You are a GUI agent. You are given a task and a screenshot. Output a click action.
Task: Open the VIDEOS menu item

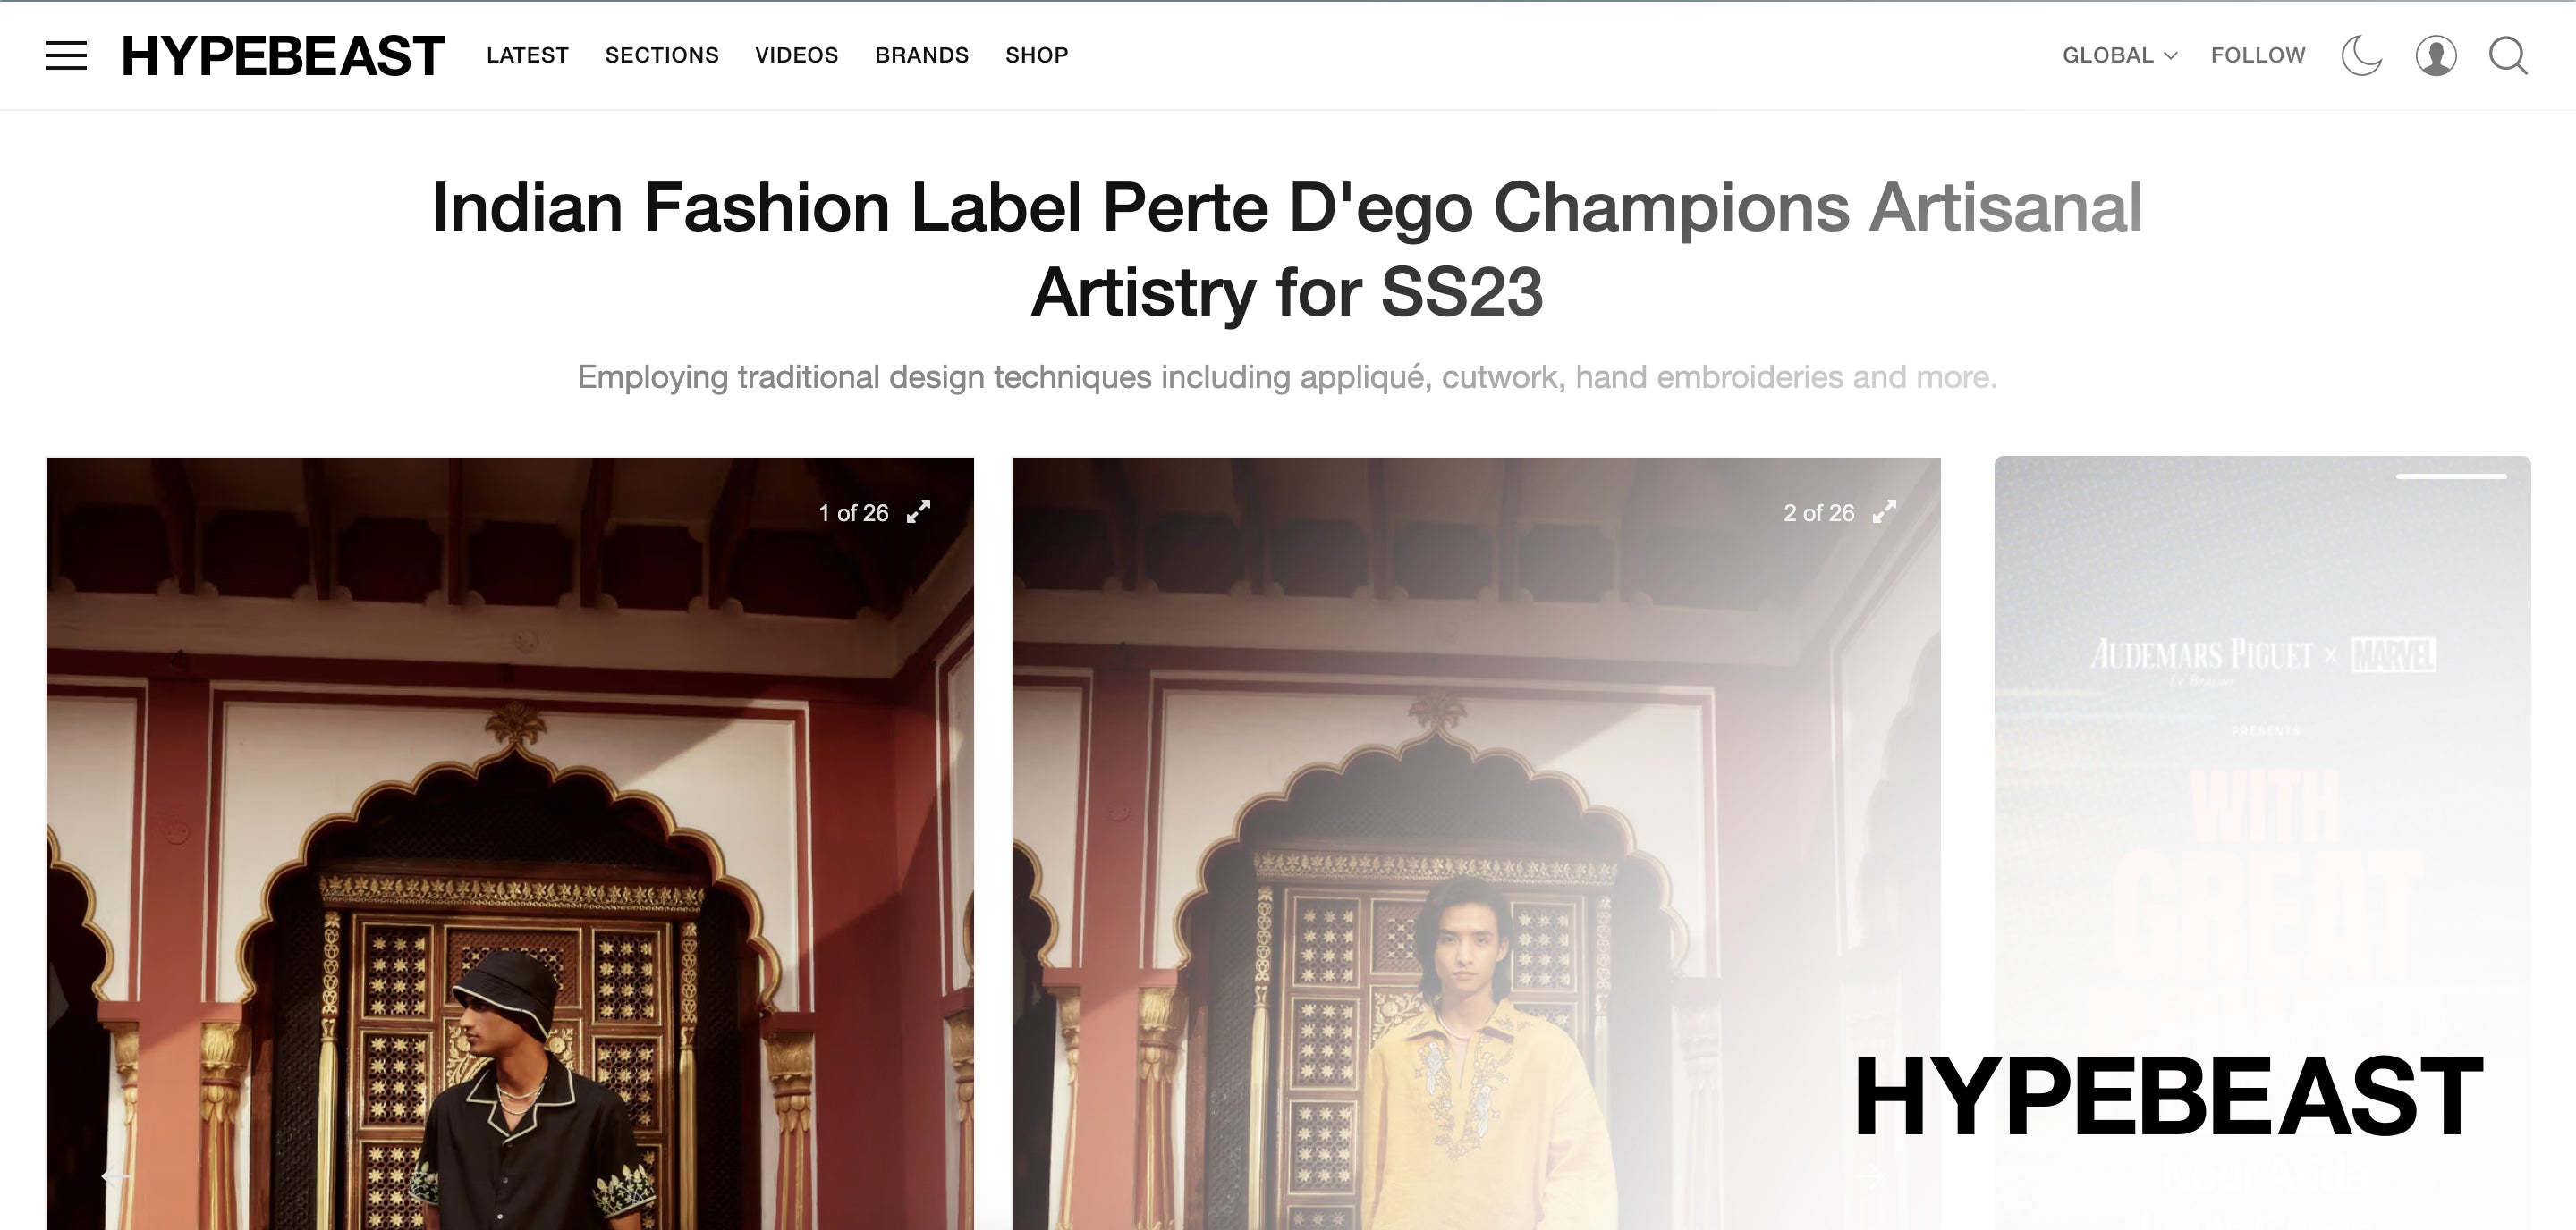pyautogui.click(x=797, y=56)
